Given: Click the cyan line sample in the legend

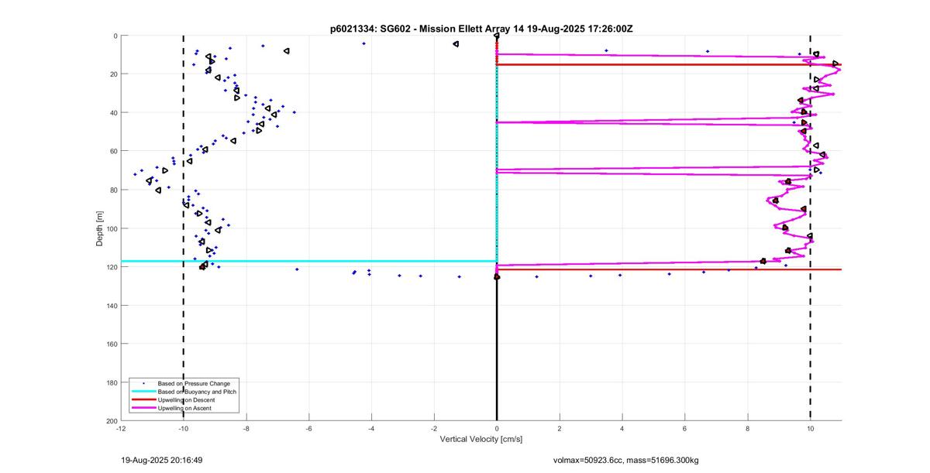Looking at the screenshot, I should click(142, 392).
